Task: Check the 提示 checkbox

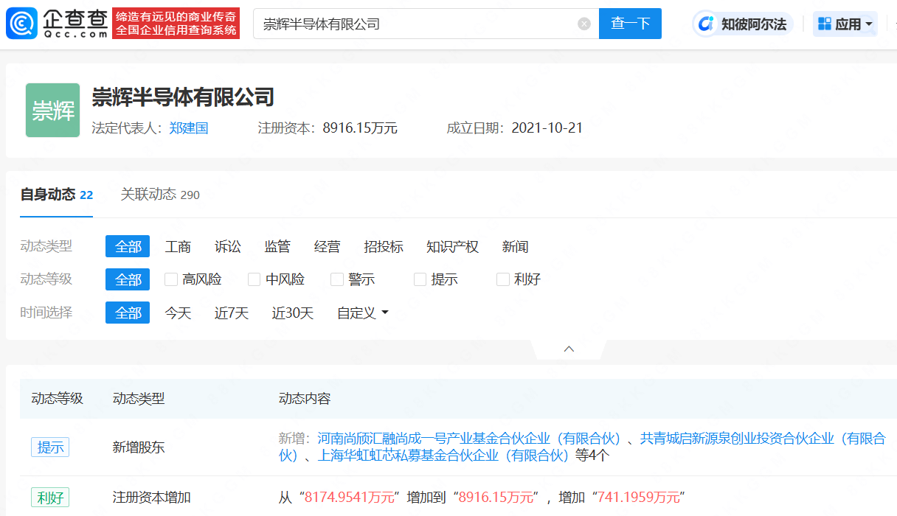Action: (420, 279)
